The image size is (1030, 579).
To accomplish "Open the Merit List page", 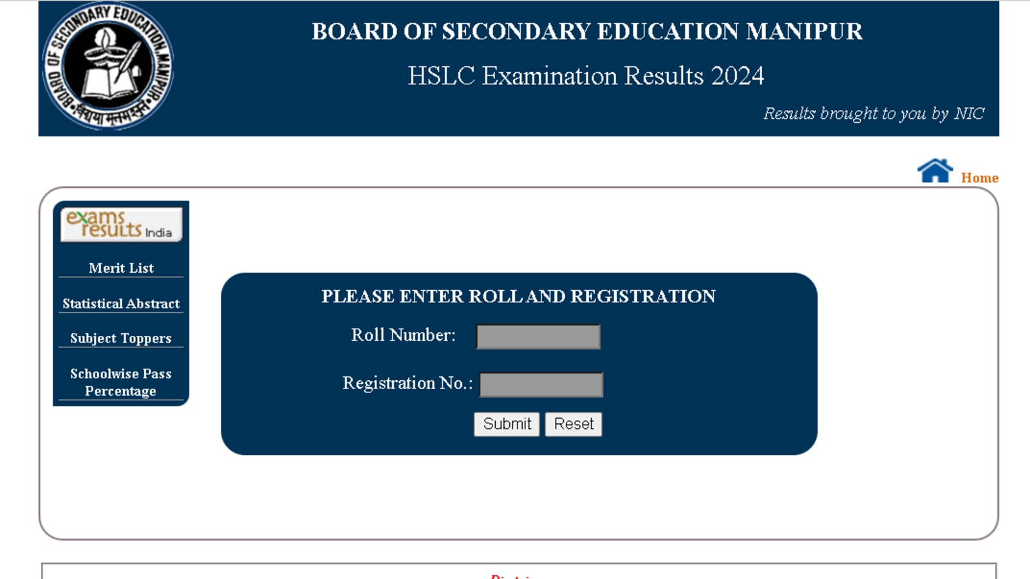I will click(x=120, y=268).
